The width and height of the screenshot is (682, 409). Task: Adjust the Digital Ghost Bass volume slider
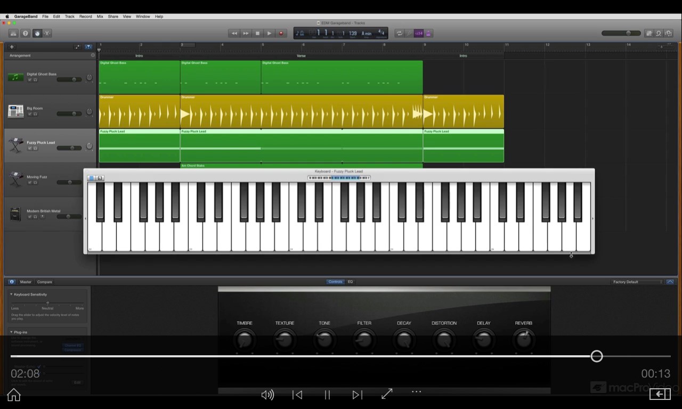pos(70,80)
